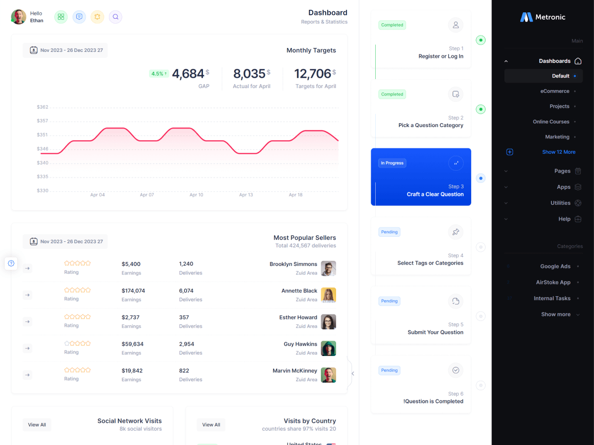Select Step 1 radio indicator in stepper
This screenshot has height=445, width=594.
(x=481, y=40)
